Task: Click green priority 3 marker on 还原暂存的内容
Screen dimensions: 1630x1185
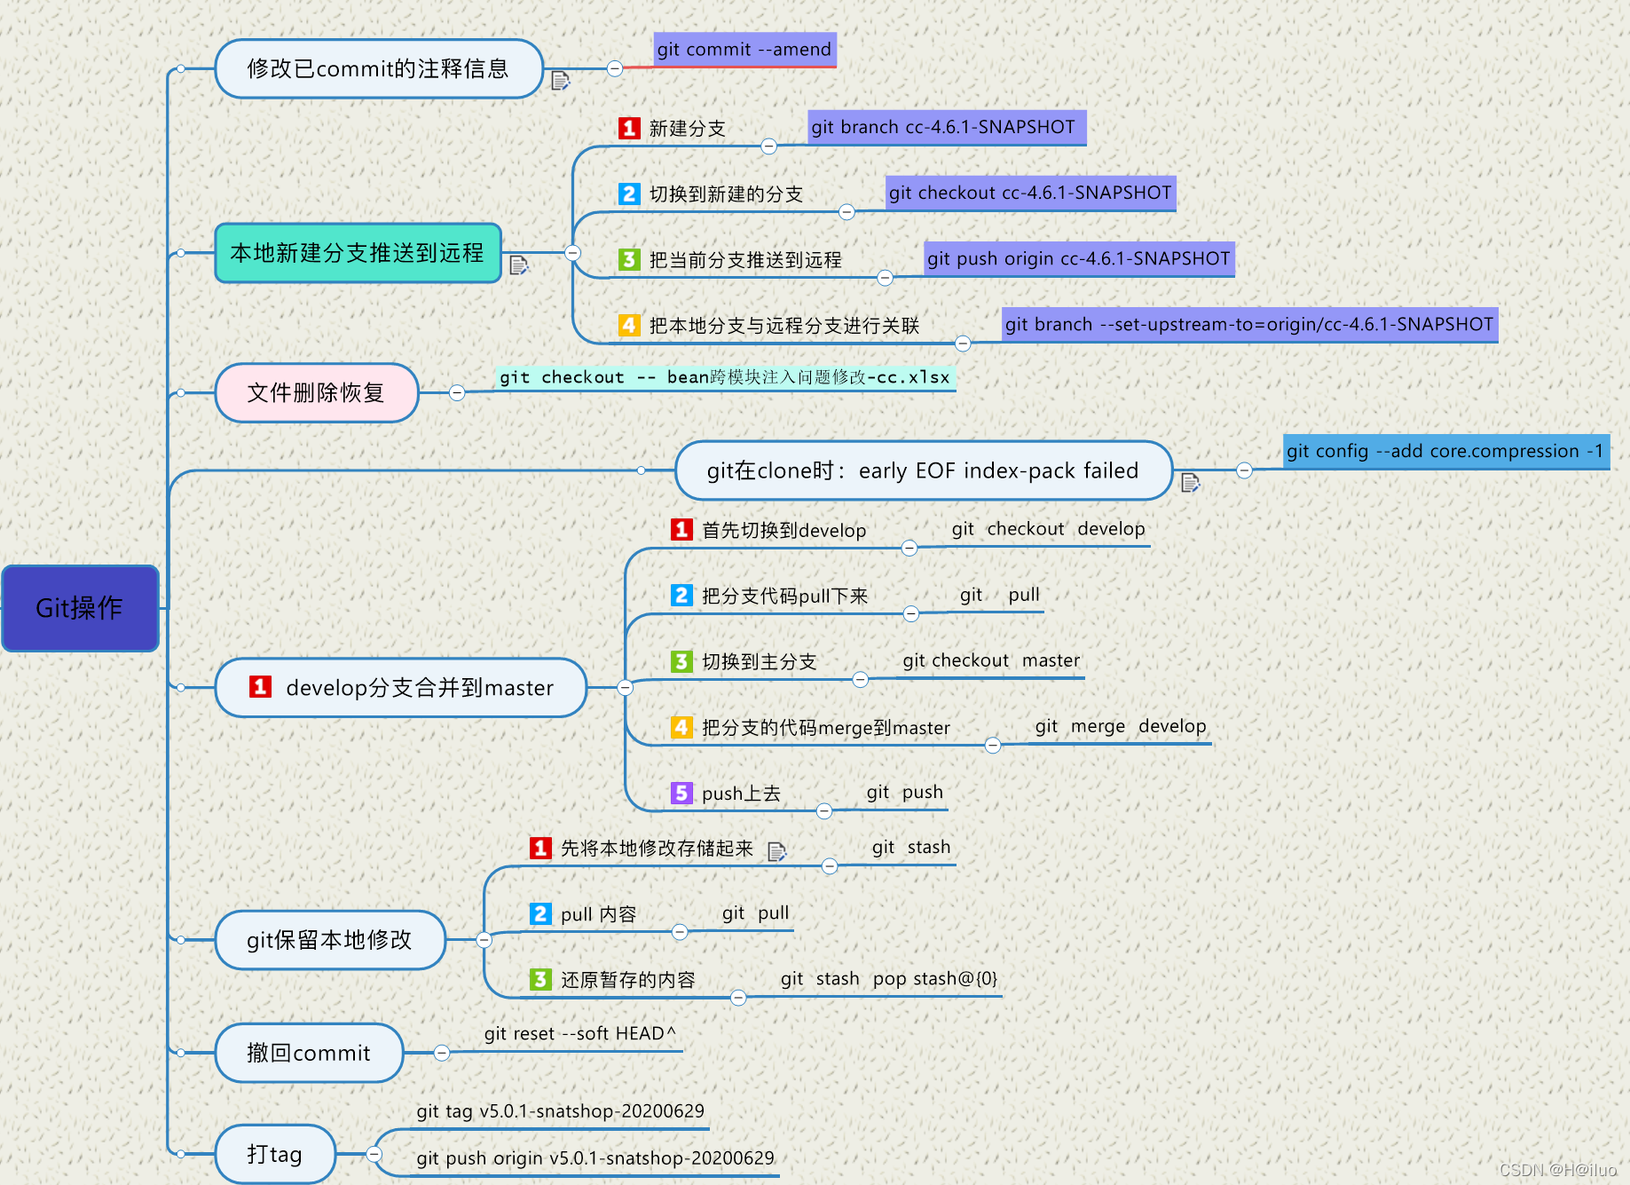Action: click(x=540, y=979)
